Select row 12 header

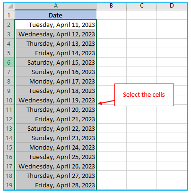coord(9,119)
